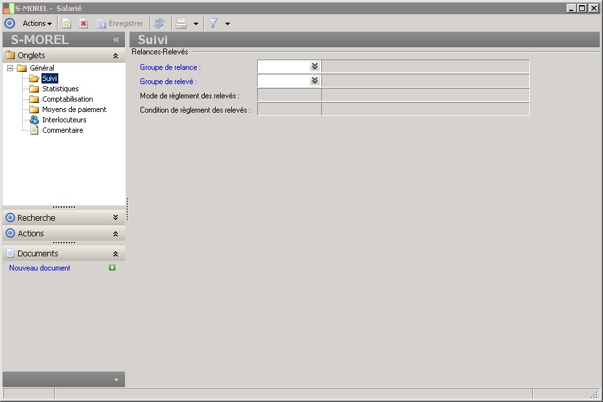
Task: Click the Actions section header icon
Action: pos(10,233)
